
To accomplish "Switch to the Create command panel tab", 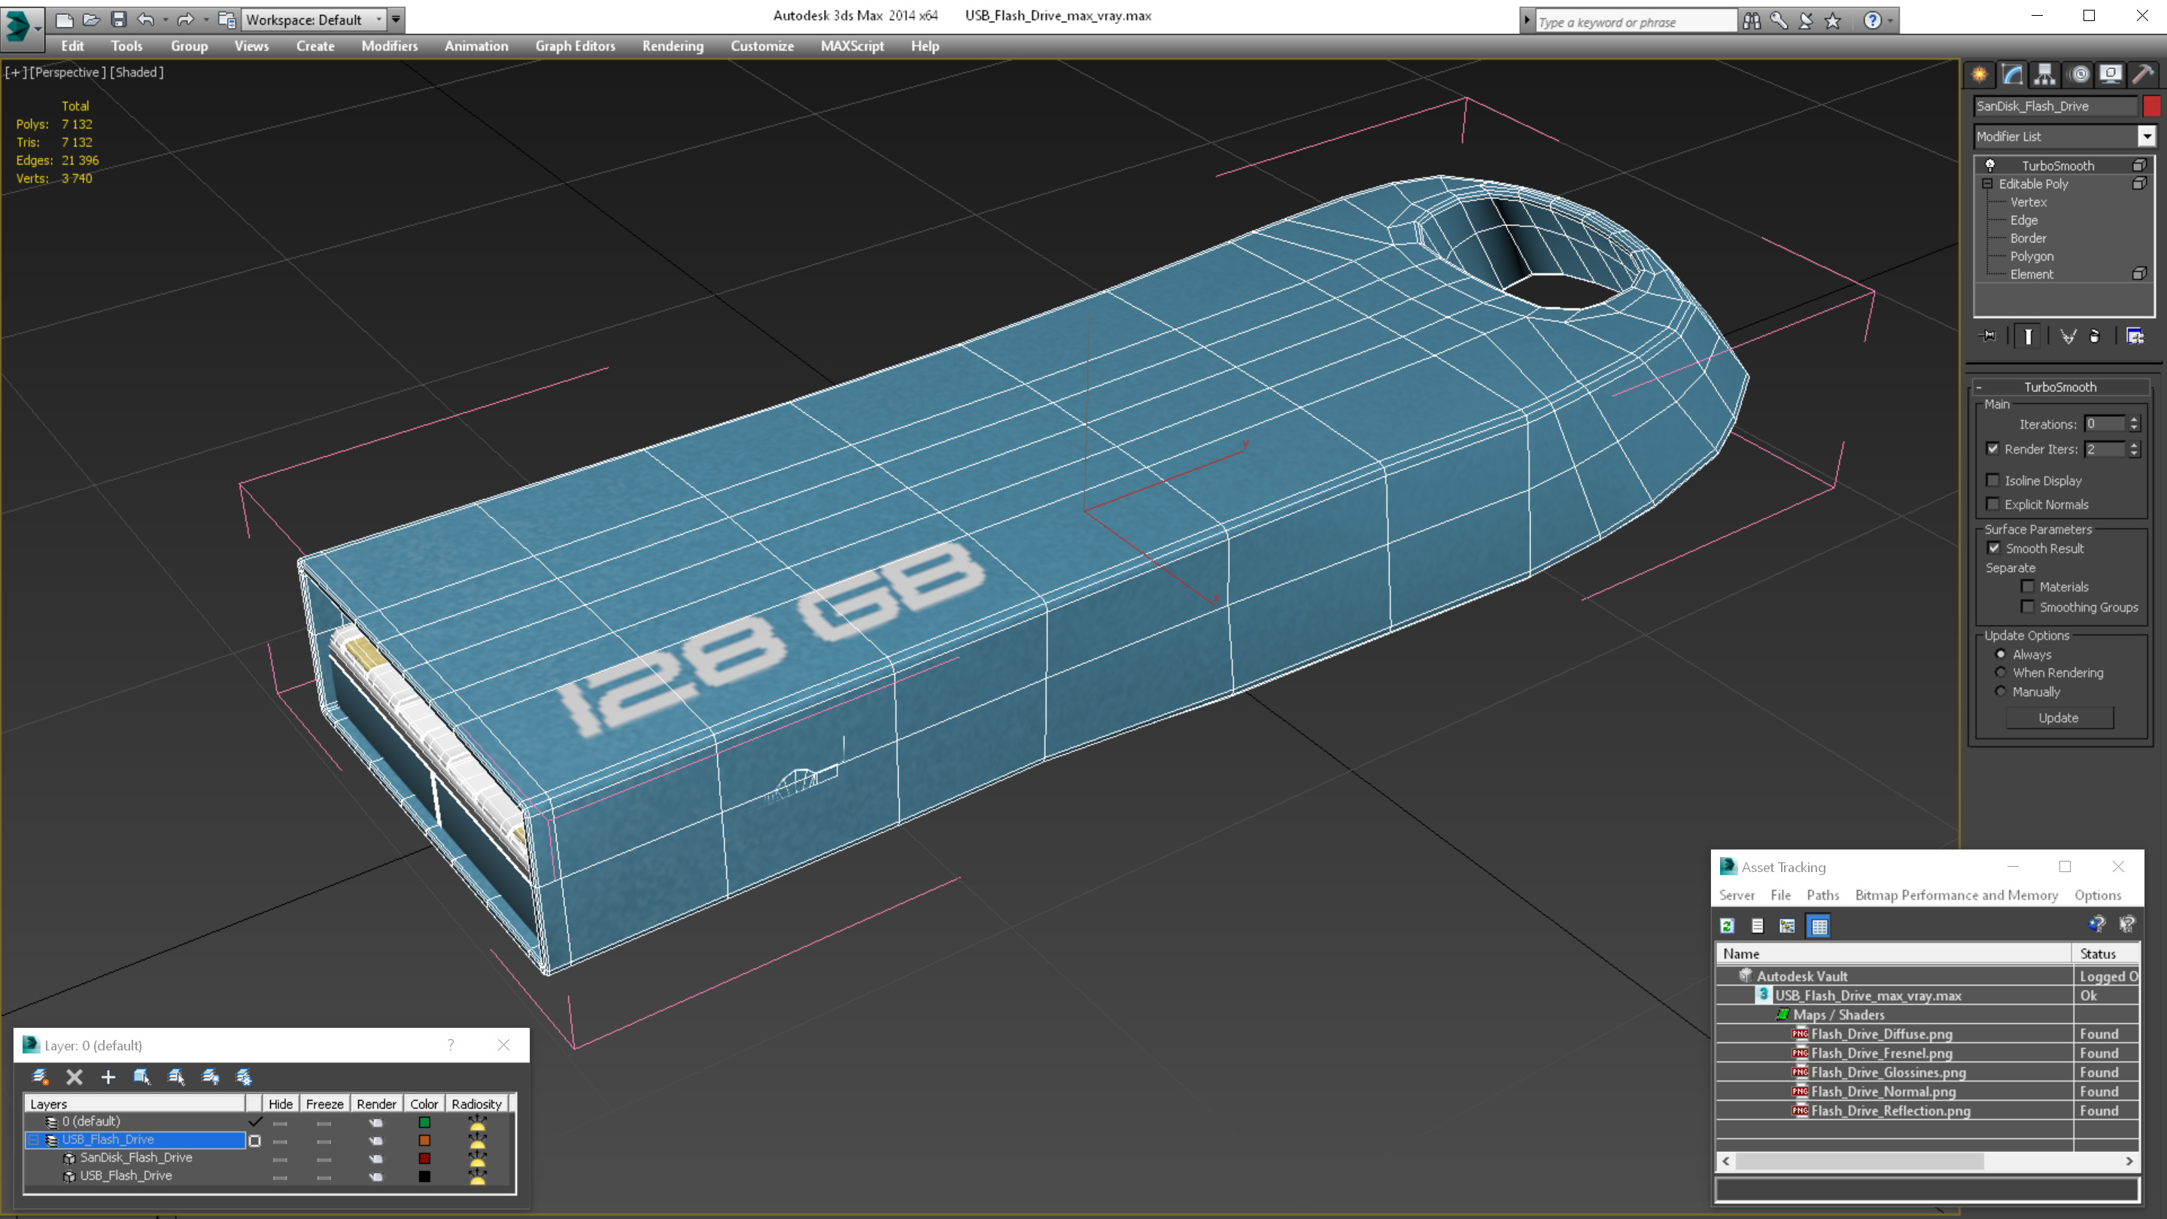I will click(1980, 75).
